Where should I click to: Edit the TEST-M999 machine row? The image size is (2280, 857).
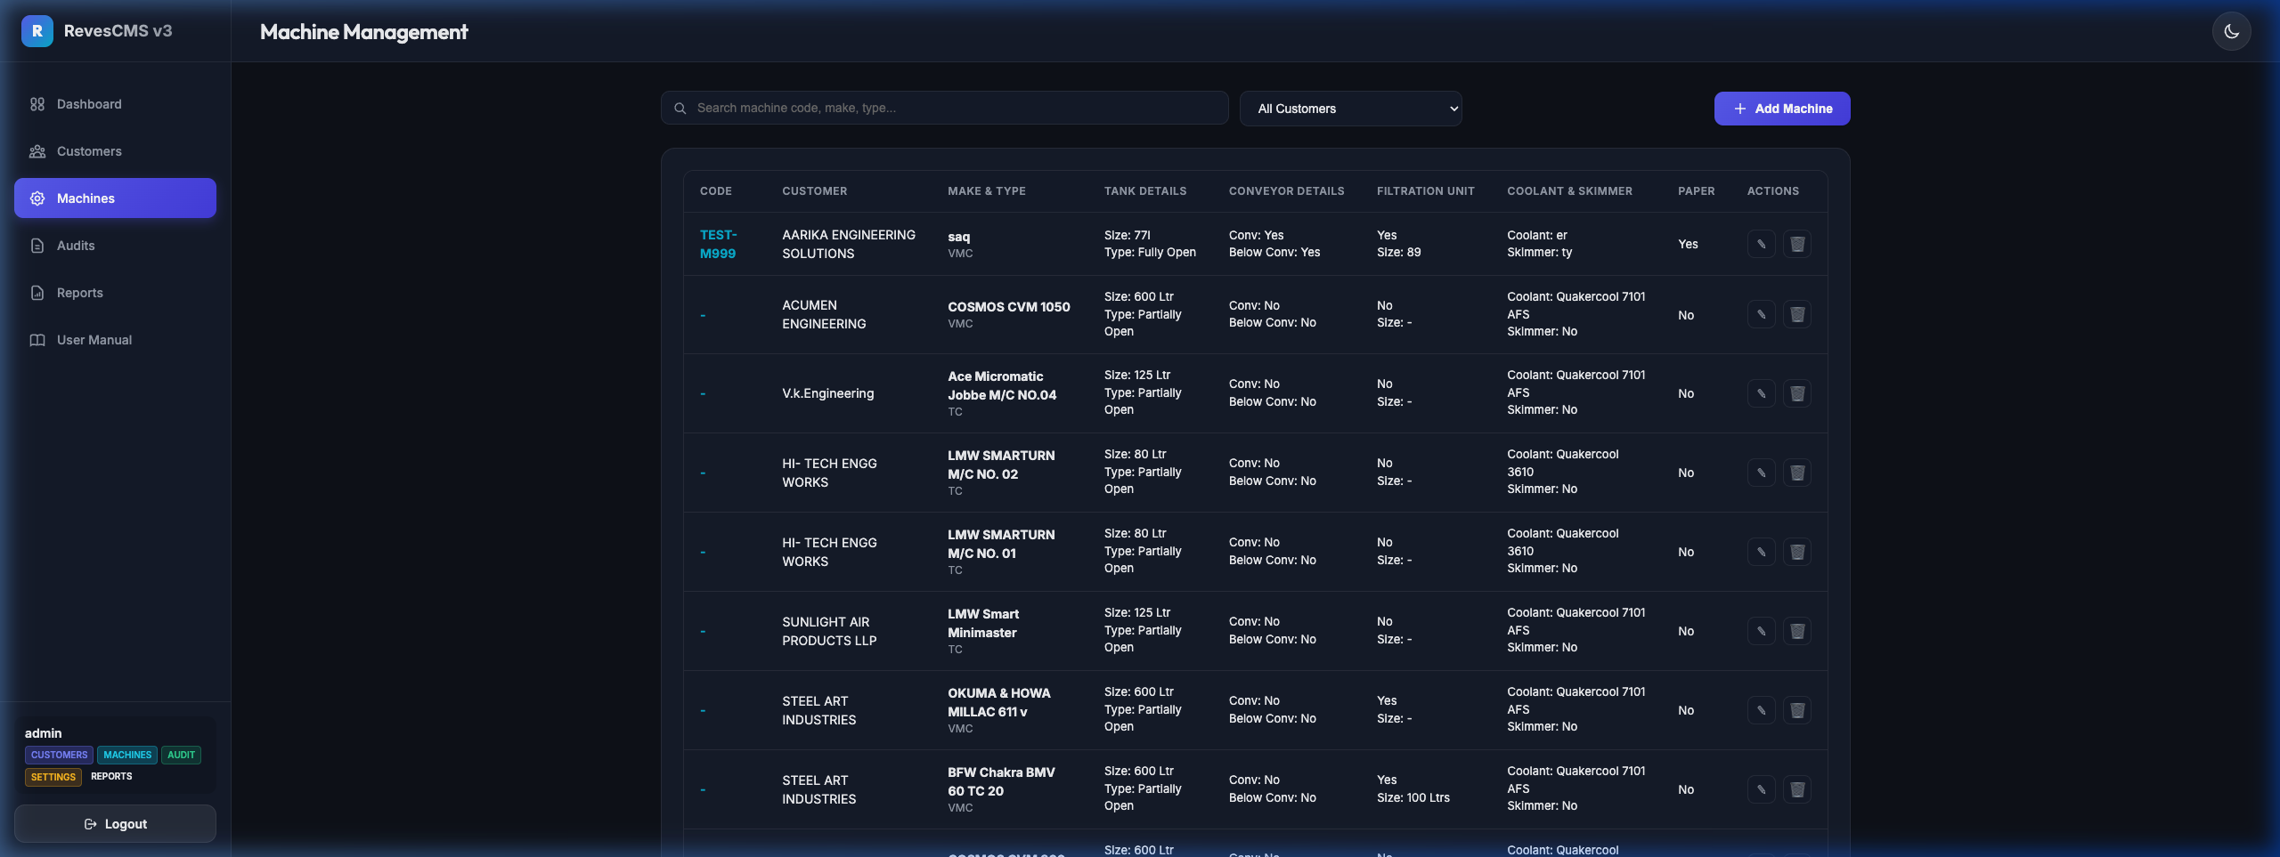click(x=1761, y=244)
